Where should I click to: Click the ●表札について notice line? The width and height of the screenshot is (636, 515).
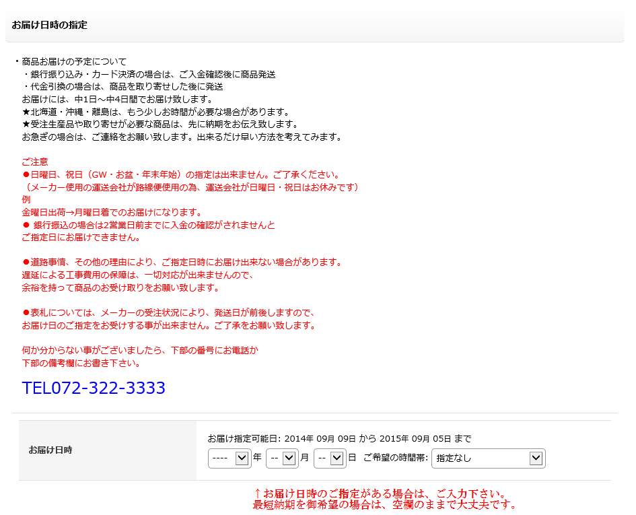click(168, 313)
